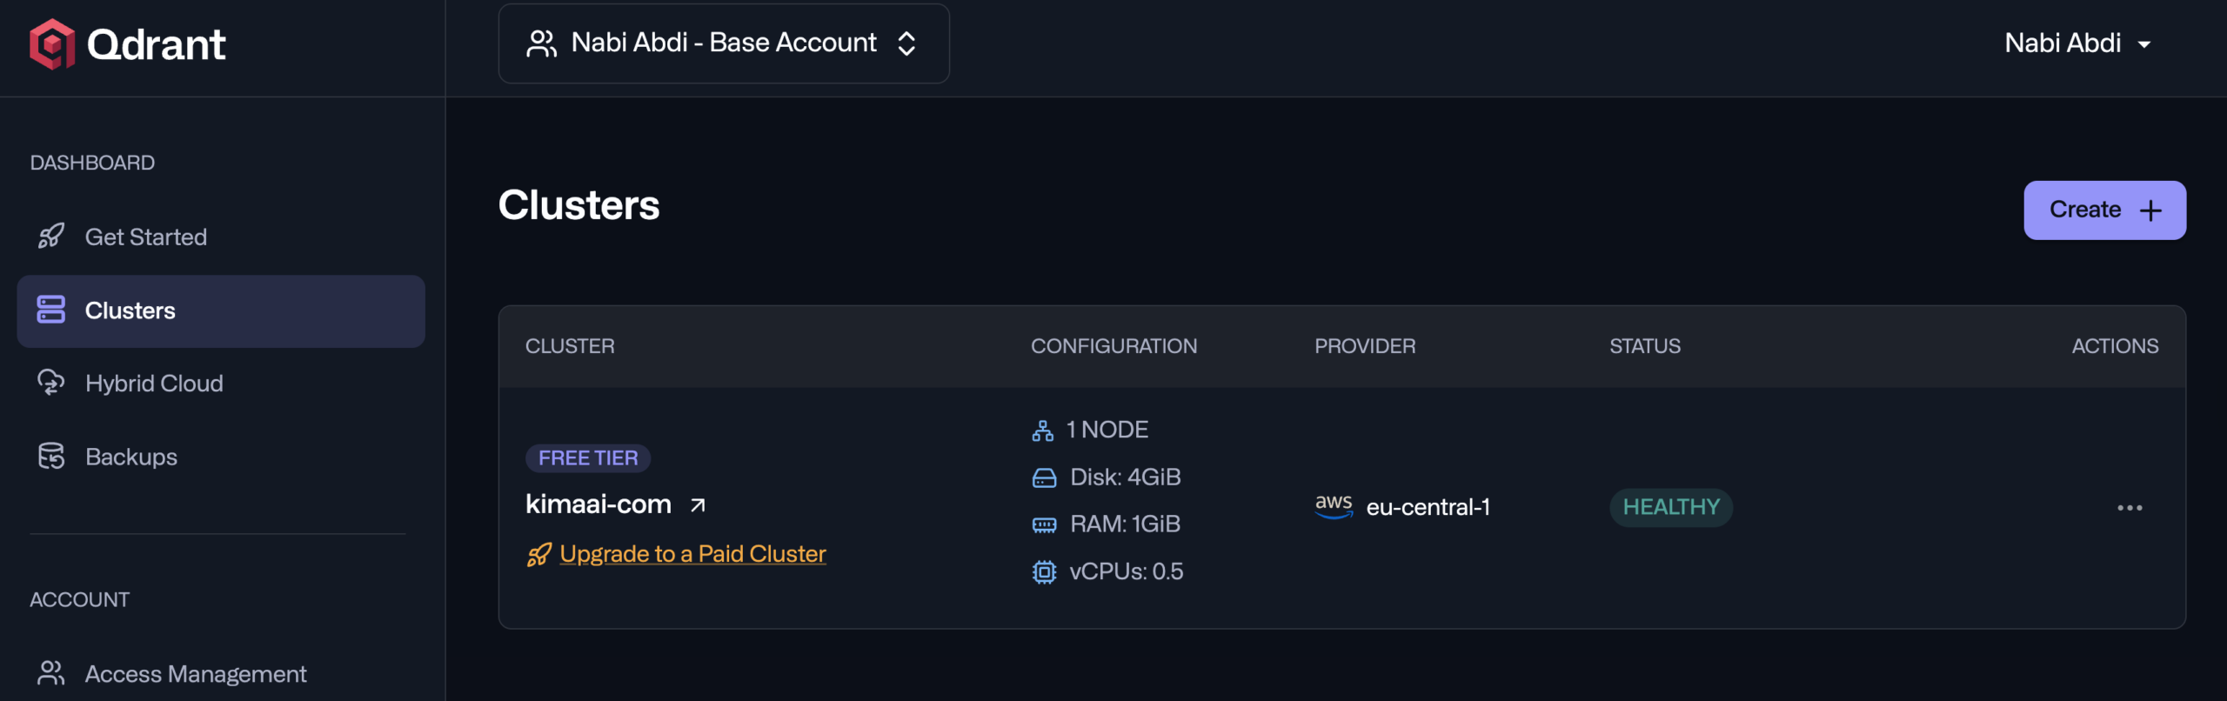The width and height of the screenshot is (2227, 701).
Task: Click the HEALTHY status badge
Action: click(x=1671, y=507)
